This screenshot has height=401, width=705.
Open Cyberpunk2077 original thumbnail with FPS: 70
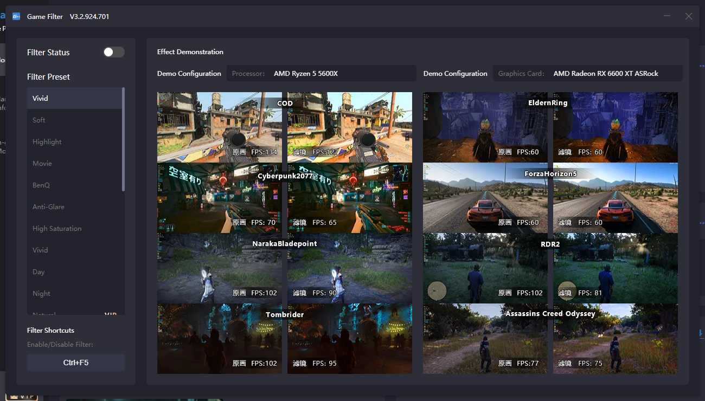[220, 198]
